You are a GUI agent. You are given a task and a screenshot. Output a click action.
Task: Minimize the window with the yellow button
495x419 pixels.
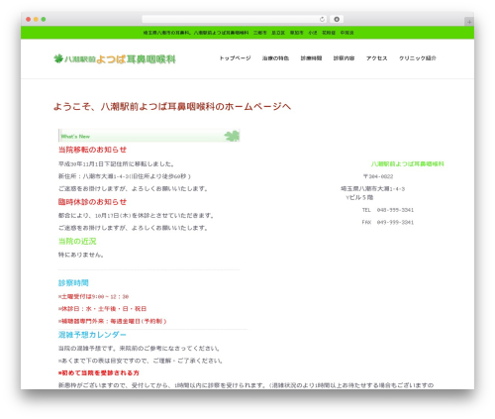pos(36,19)
